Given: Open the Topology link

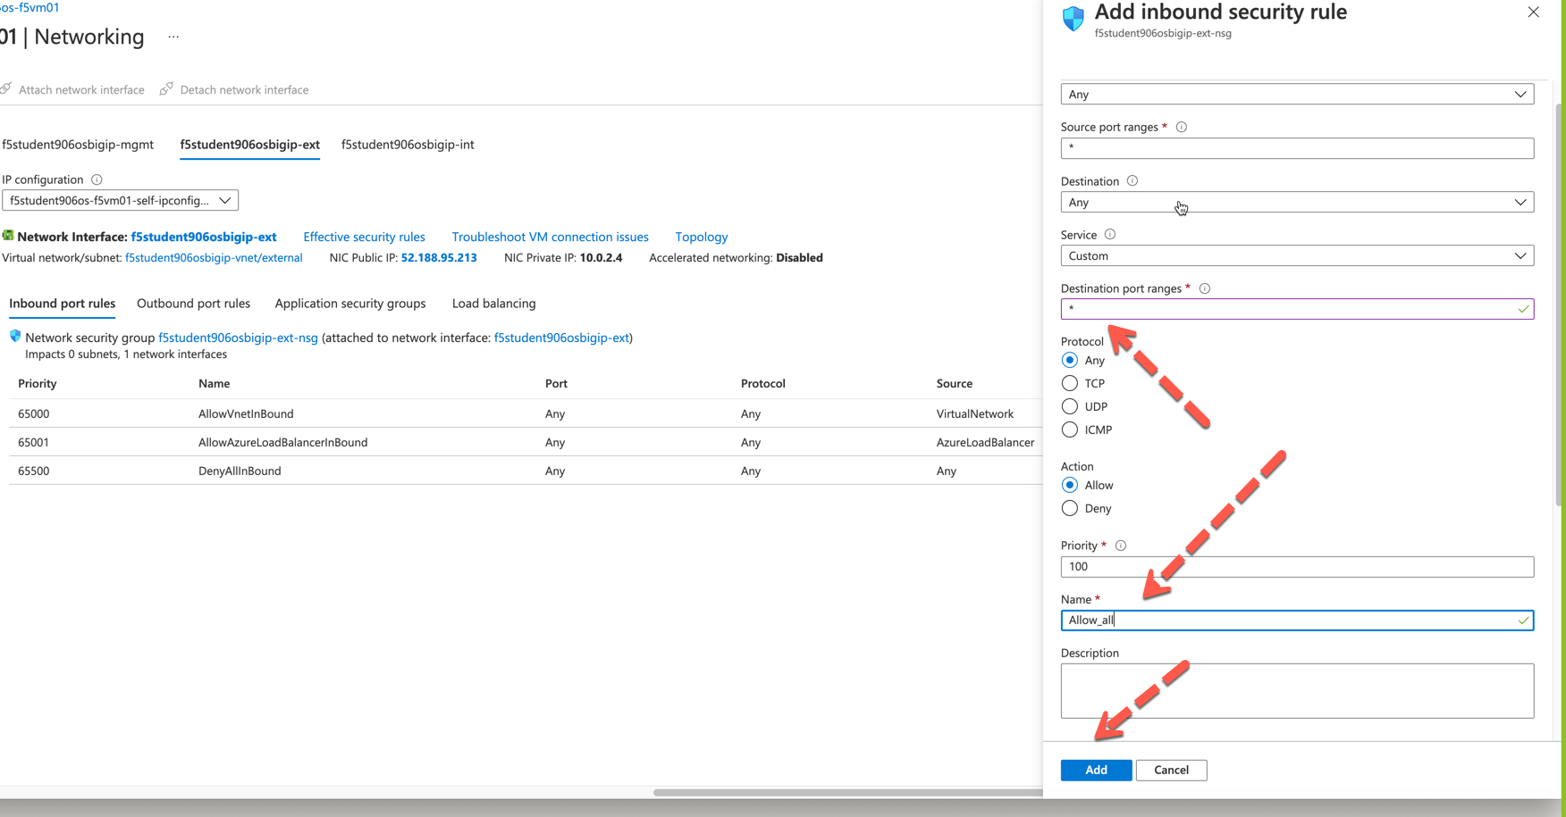Looking at the screenshot, I should coord(701,237).
